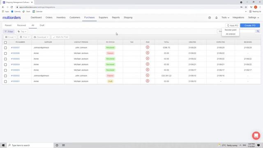Go to the Inventory section

61,17
